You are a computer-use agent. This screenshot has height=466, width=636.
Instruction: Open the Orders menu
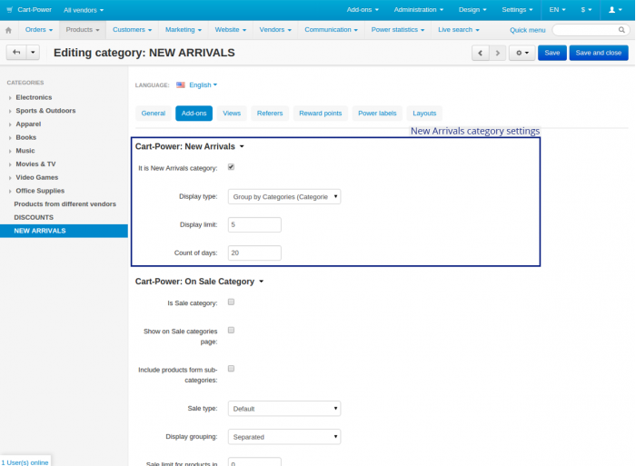(39, 30)
